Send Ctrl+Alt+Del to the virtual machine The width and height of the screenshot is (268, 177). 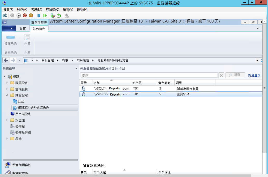pyautogui.click(x=5, y=16)
